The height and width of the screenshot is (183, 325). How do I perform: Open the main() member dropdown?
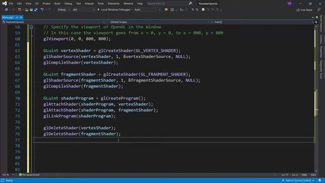click(x=262, y=22)
